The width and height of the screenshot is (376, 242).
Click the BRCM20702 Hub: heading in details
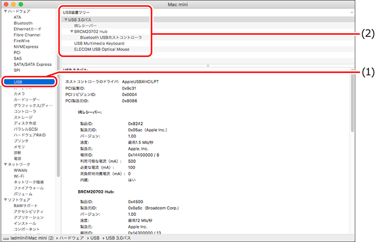[x=96, y=192]
